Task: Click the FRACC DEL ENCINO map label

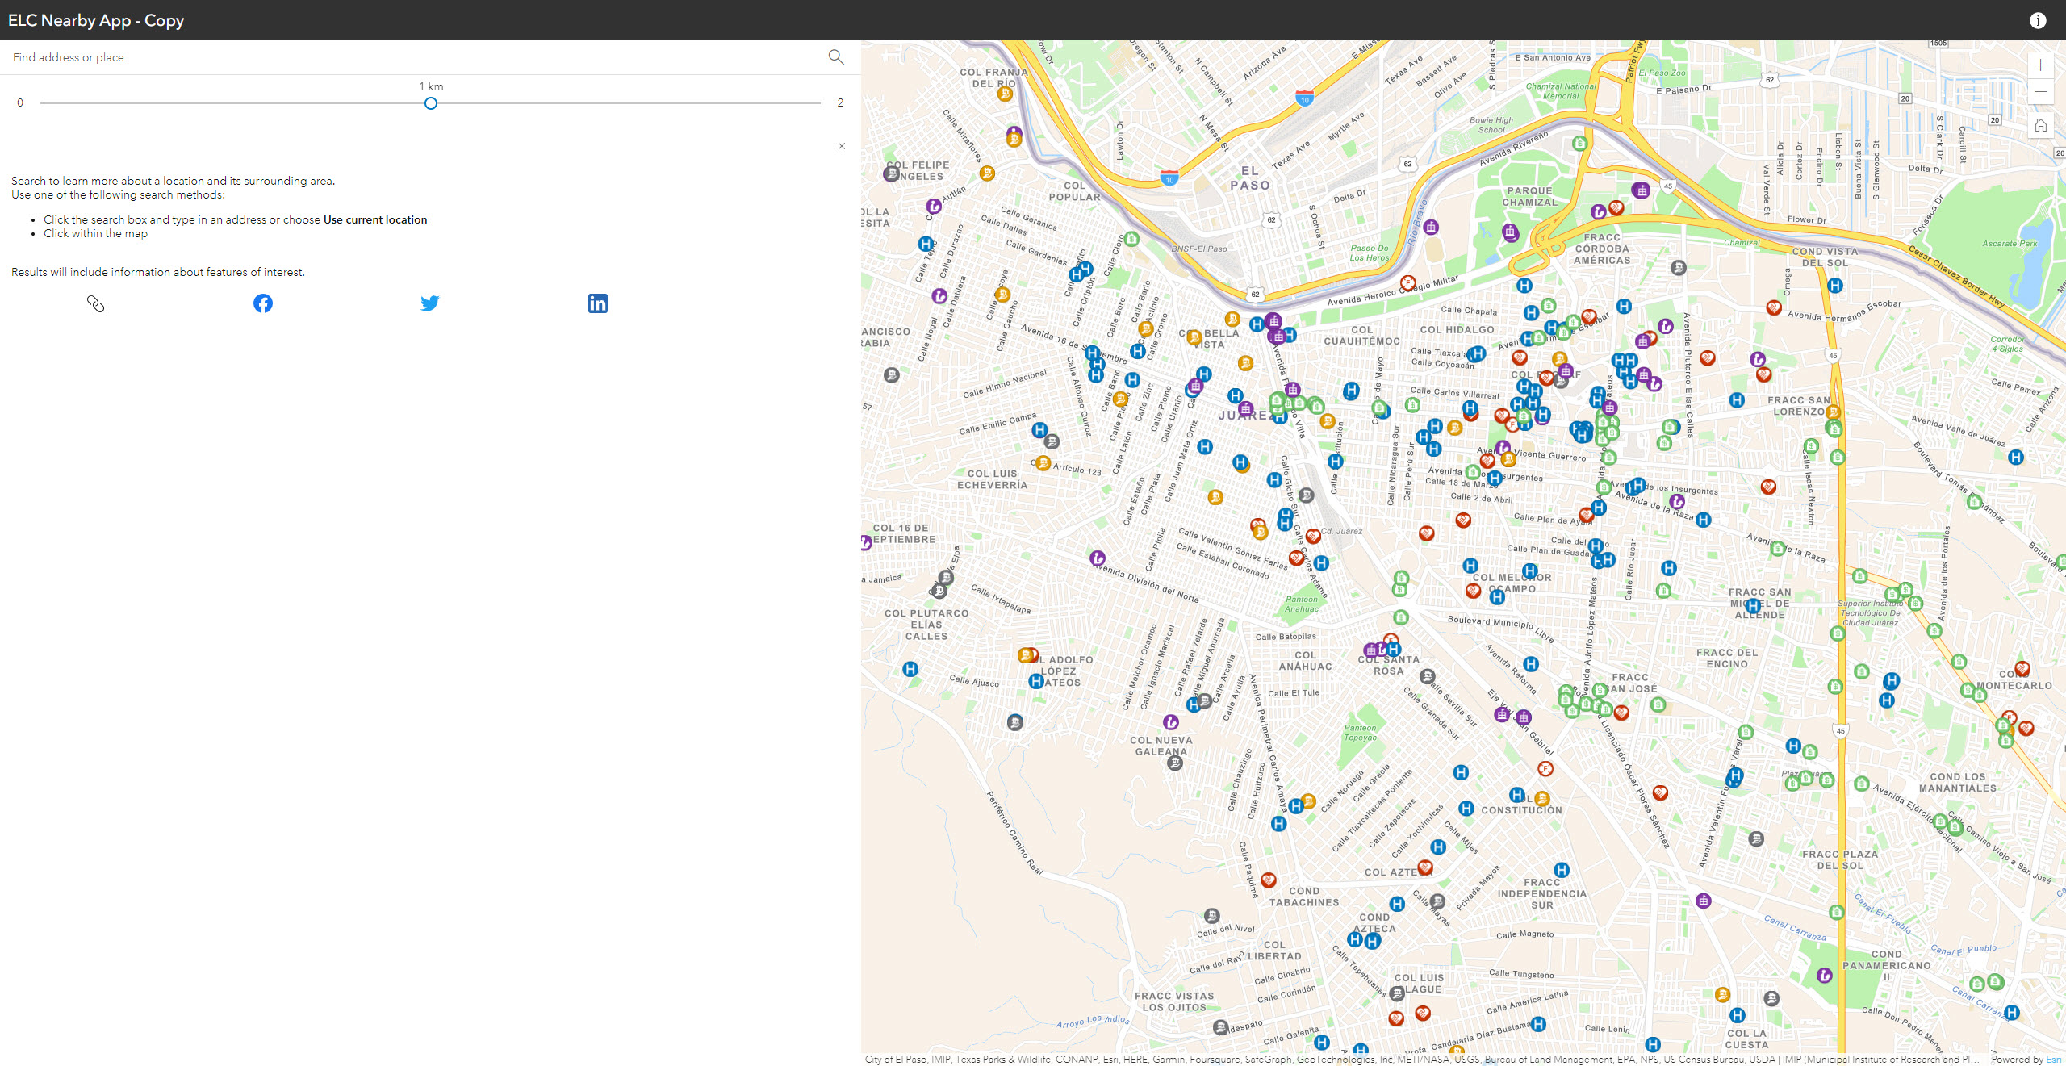Action: [1727, 658]
